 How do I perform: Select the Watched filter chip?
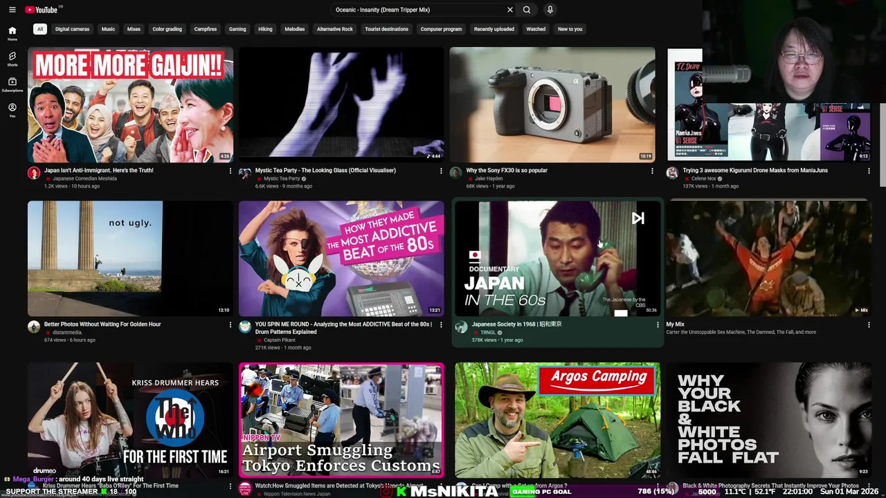coord(536,29)
